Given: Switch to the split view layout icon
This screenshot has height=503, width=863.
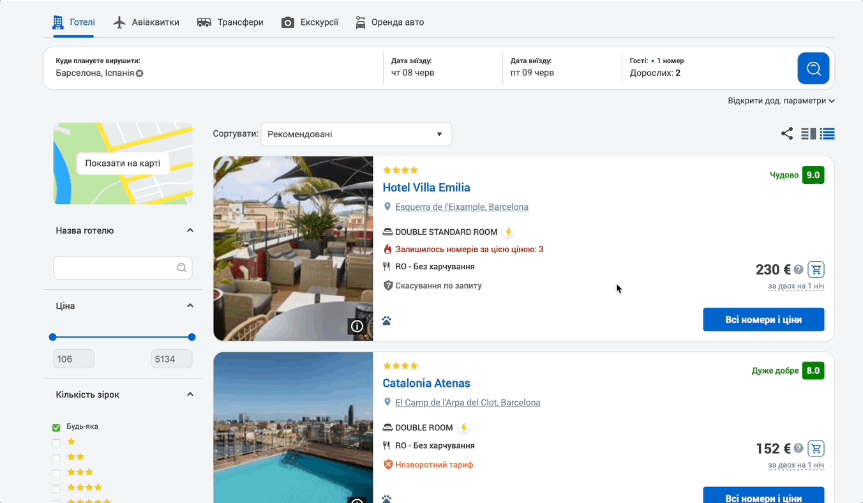Looking at the screenshot, I should [x=809, y=133].
